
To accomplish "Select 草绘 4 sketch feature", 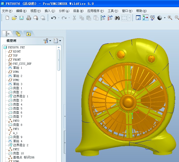I will point(15,141).
